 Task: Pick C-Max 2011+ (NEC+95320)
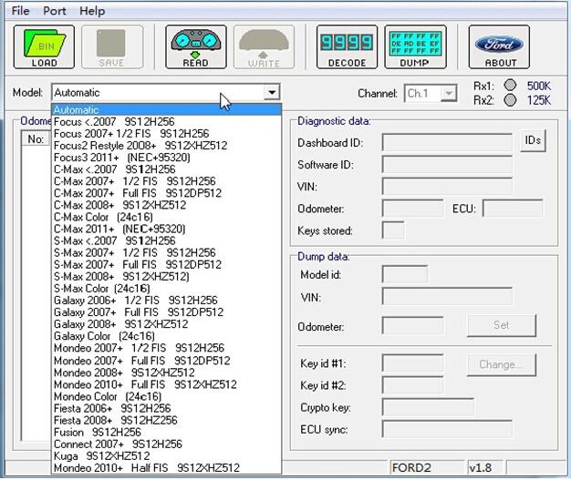click(x=166, y=229)
